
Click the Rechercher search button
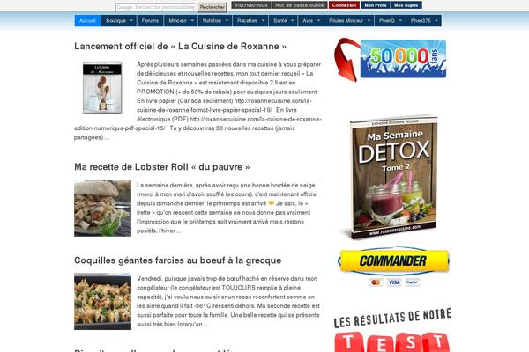tap(212, 7)
